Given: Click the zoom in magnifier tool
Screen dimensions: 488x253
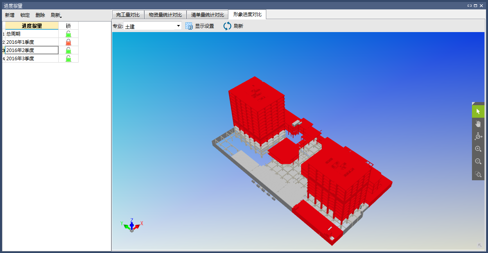Looking at the screenshot, I should click(x=478, y=149).
